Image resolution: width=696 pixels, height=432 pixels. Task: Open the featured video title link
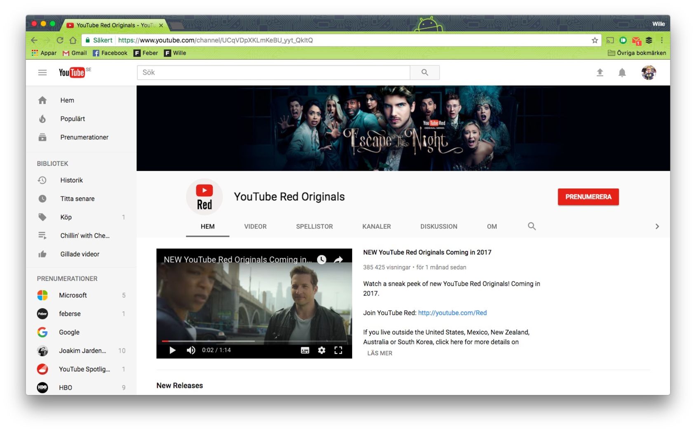coord(427,252)
